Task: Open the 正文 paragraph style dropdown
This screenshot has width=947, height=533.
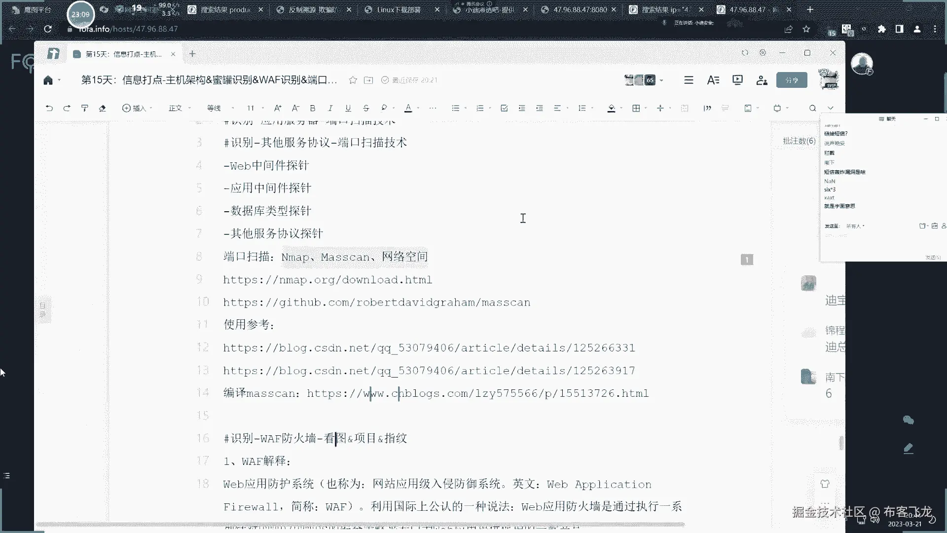Action: 180,108
